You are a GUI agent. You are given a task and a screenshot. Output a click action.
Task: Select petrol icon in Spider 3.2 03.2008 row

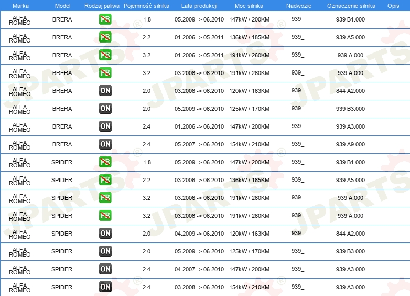(x=105, y=215)
